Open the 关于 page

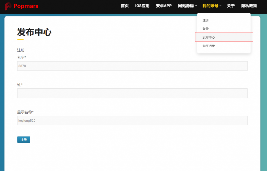pos(231,6)
